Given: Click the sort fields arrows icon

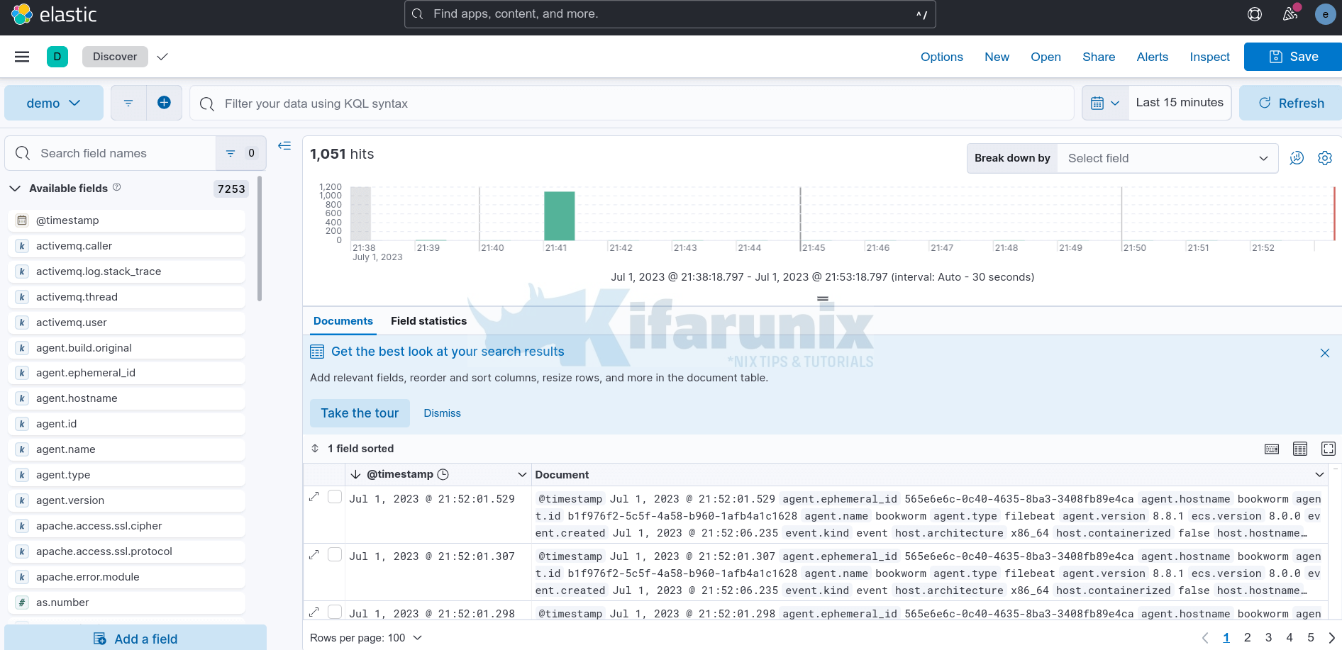Looking at the screenshot, I should click(x=315, y=449).
